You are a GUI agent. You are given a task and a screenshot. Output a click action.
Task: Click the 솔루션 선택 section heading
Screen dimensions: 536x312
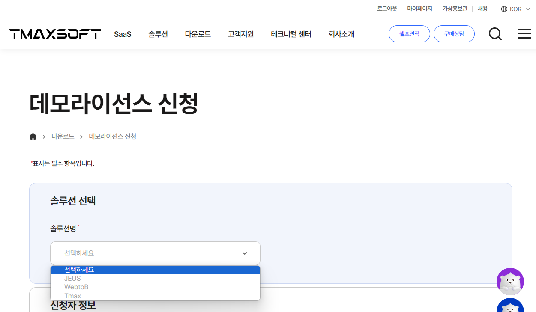coord(73,201)
